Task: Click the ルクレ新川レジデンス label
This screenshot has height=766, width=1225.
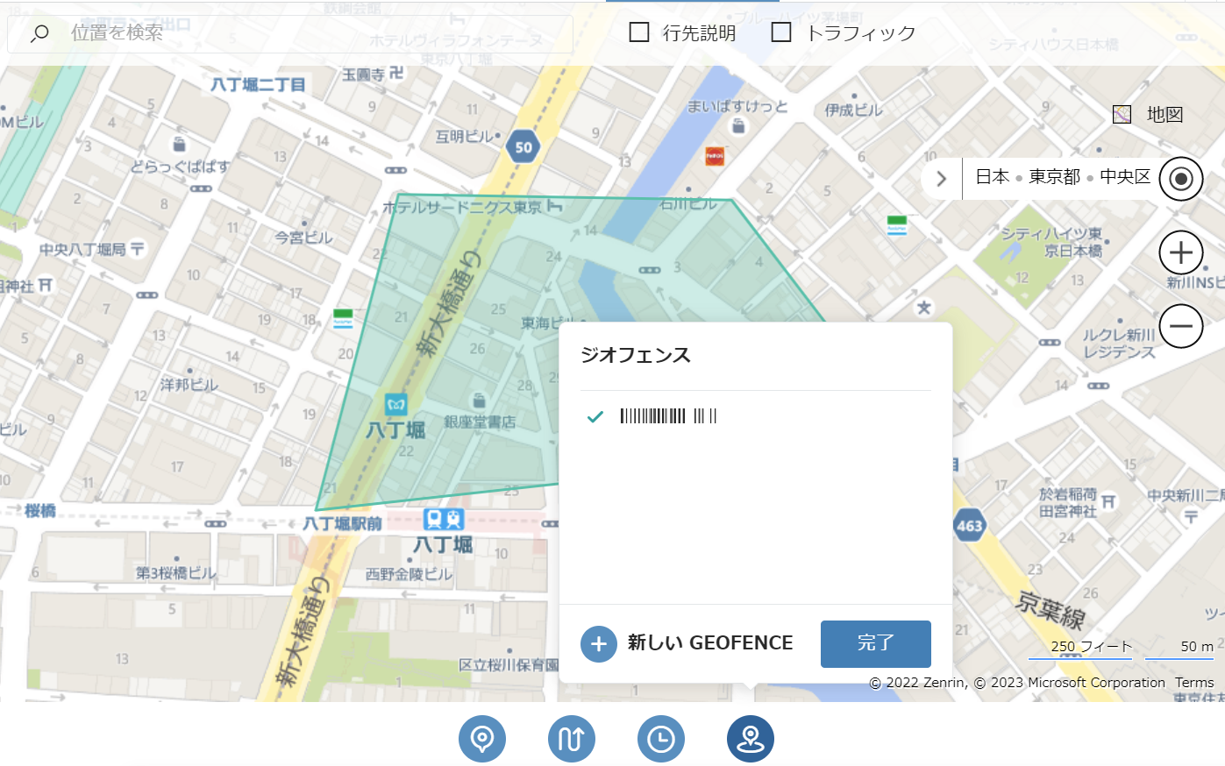Action: (x=1119, y=344)
